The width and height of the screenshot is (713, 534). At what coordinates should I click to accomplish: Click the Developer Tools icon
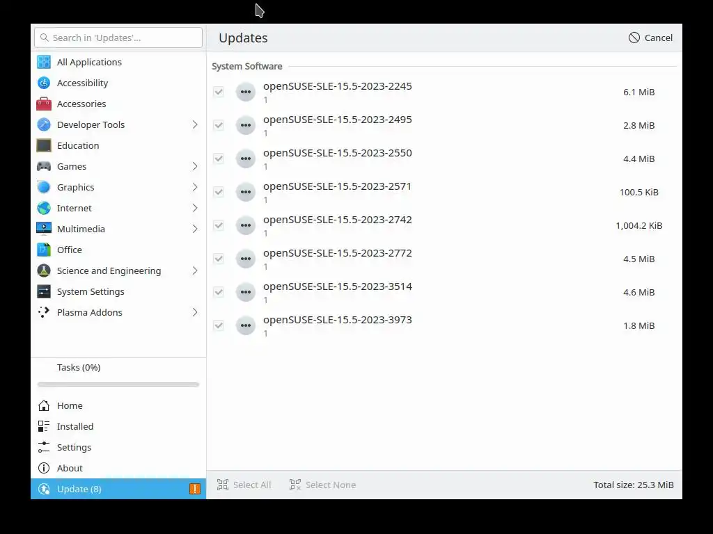point(44,125)
